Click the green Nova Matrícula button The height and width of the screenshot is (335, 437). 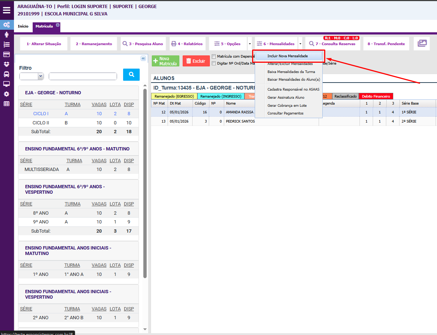click(165, 61)
